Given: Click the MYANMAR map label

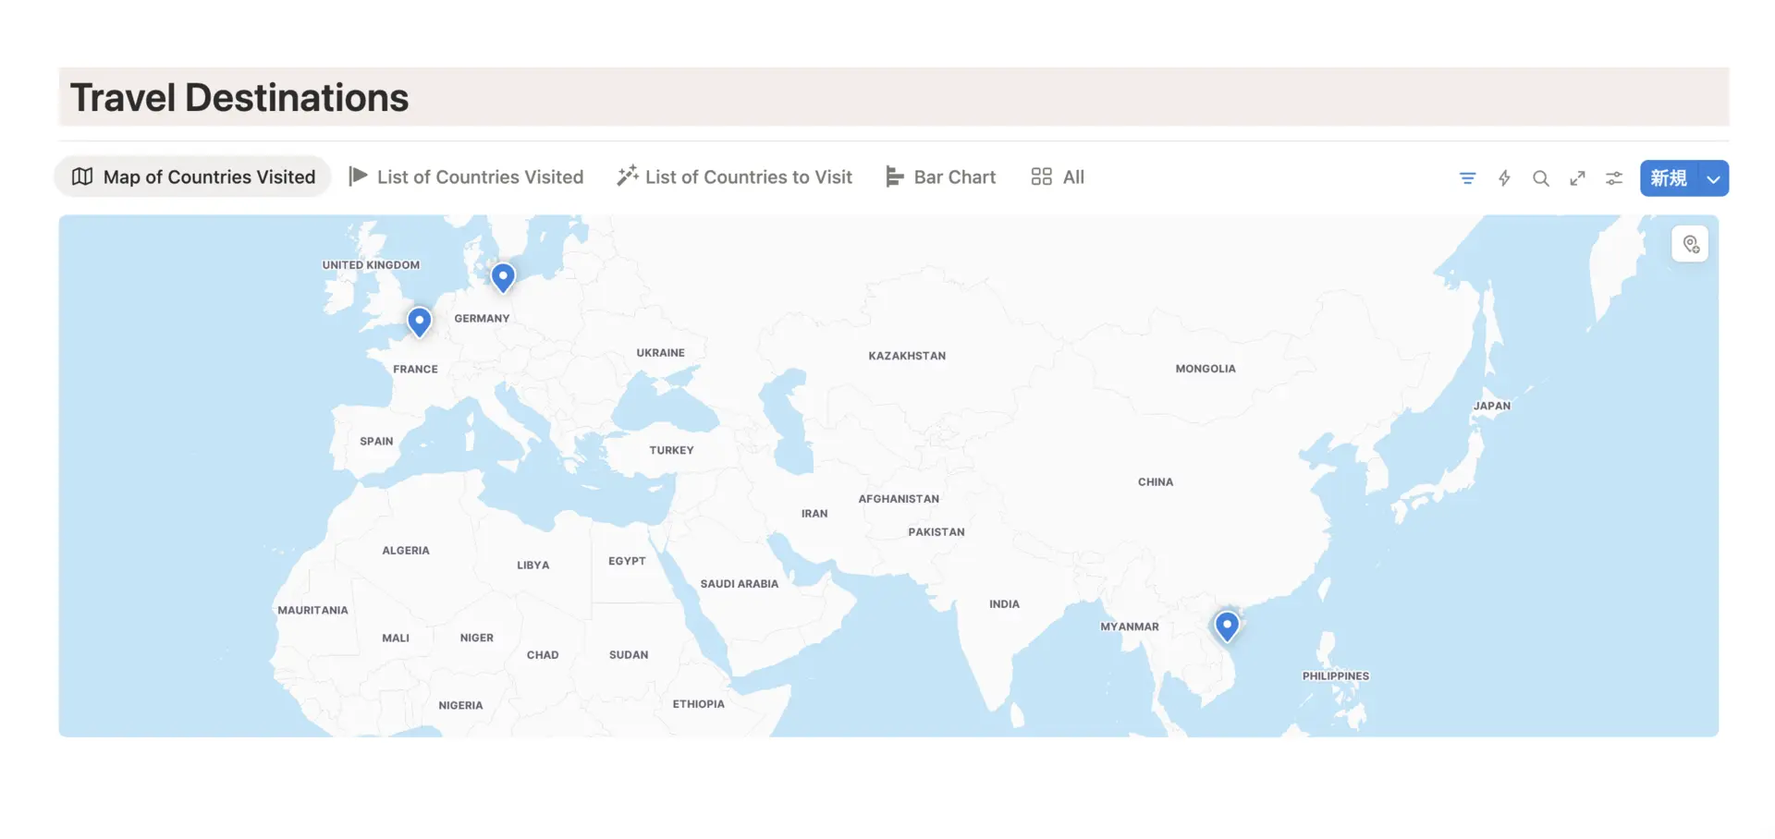Looking at the screenshot, I should pyautogui.click(x=1130, y=626).
